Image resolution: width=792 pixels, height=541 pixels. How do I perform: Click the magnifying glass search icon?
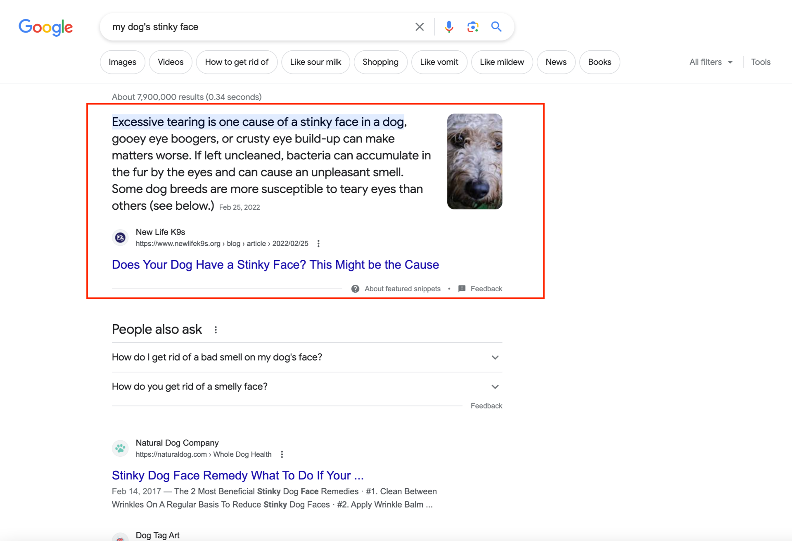(x=496, y=27)
